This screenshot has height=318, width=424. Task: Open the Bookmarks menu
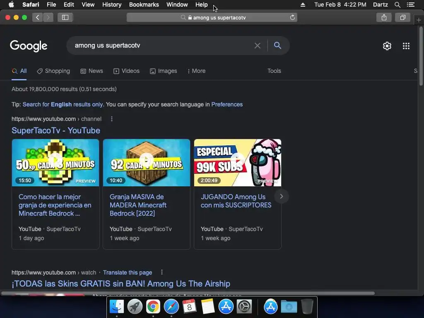click(x=144, y=5)
